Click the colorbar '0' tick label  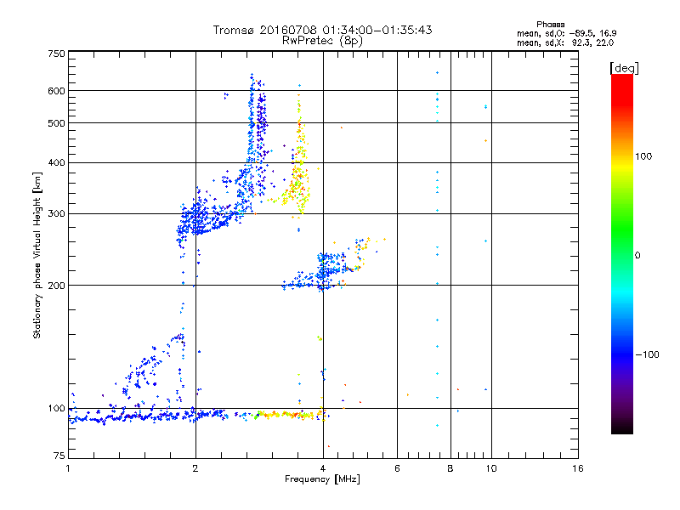tap(637, 256)
